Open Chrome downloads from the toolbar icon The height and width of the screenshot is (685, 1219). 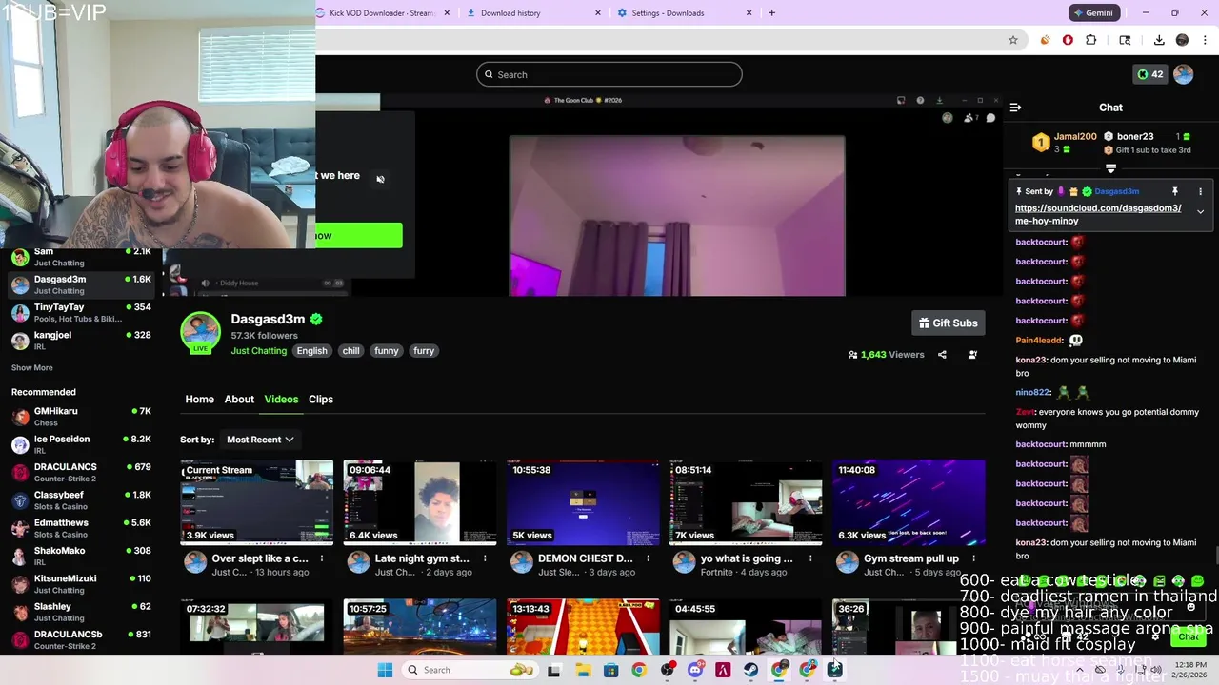coord(1159,40)
